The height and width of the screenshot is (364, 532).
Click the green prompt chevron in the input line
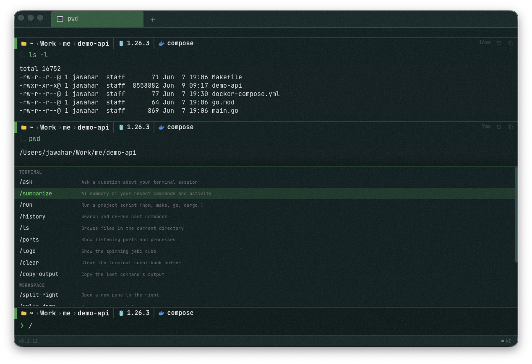[x=22, y=325]
